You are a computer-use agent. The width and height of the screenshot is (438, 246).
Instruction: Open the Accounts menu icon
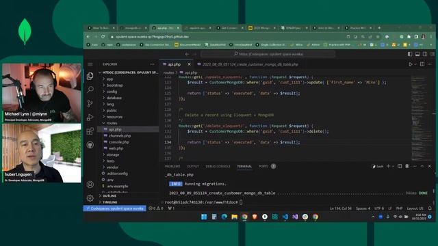(x=90, y=184)
